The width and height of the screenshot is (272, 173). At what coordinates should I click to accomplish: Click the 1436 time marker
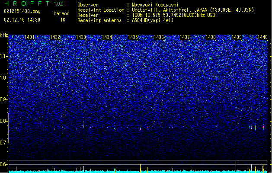pos(159,37)
